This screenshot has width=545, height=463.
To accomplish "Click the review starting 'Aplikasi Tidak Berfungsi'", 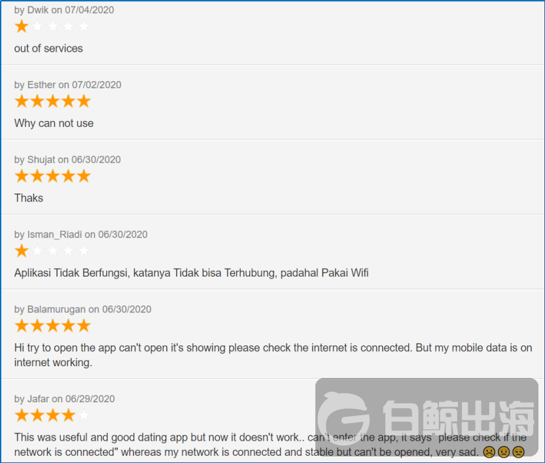I will click(x=191, y=273).
